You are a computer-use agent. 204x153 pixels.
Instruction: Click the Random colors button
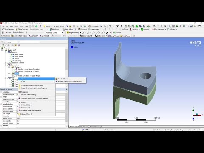pyautogui.click(x=82, y=29)
